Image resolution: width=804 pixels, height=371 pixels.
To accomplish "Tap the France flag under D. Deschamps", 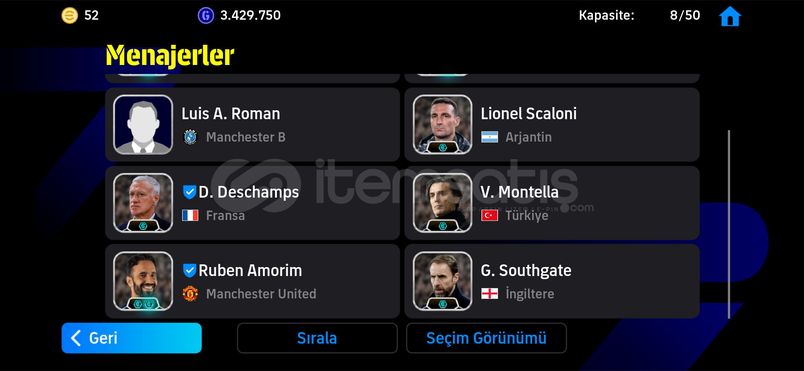I will (x=190, y=216).
